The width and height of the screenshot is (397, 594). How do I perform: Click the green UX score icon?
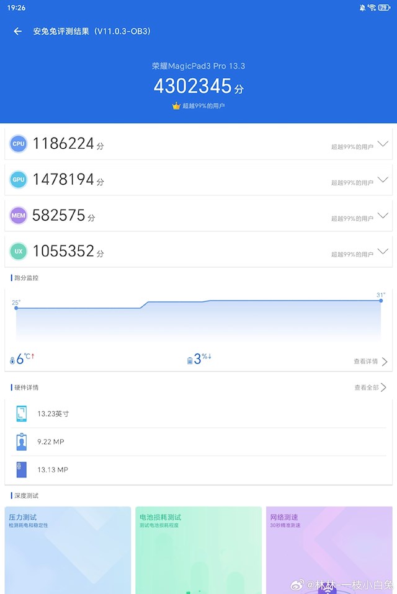19,251
